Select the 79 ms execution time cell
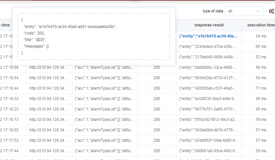Image resolution: width=275 pixels, height=160 pixels. (261, 120)
